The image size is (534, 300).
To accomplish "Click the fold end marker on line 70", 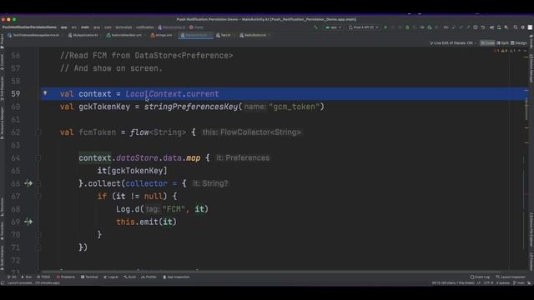I will (38, 235).
